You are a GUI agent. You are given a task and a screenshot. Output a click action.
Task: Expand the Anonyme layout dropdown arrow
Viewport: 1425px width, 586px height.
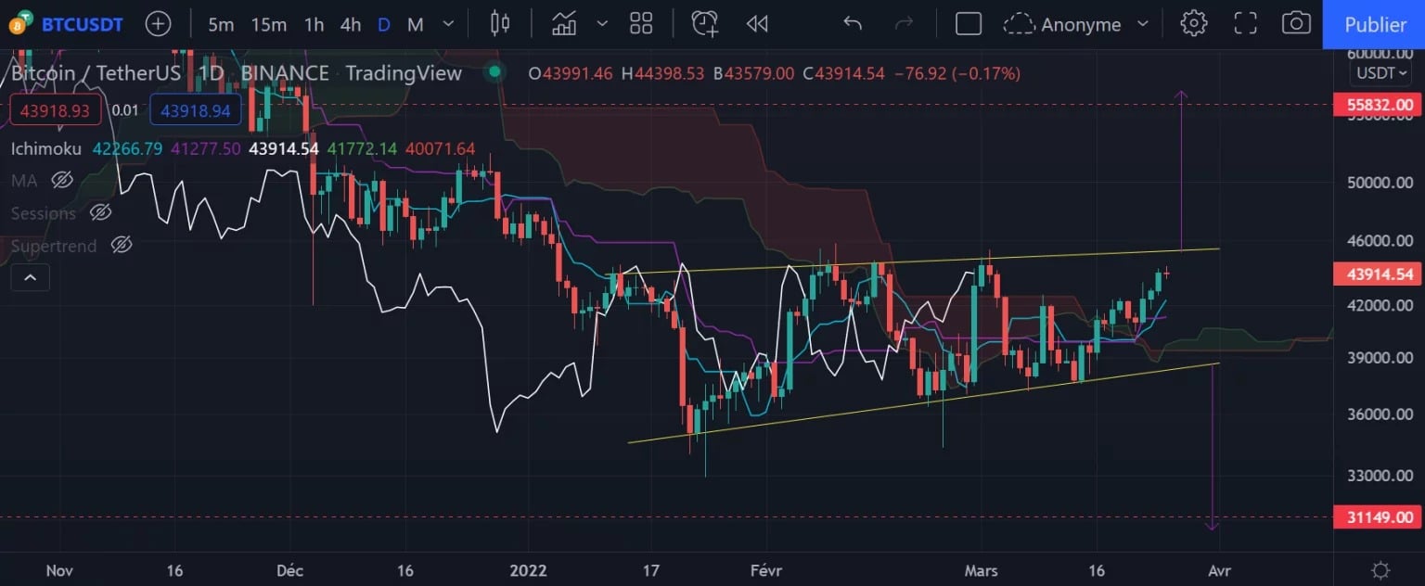(1143, 24)
